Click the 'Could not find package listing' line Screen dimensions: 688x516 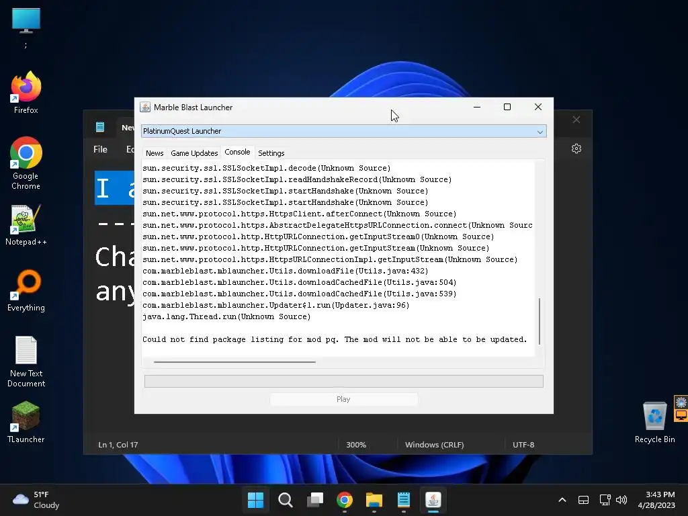click(335, 339)
